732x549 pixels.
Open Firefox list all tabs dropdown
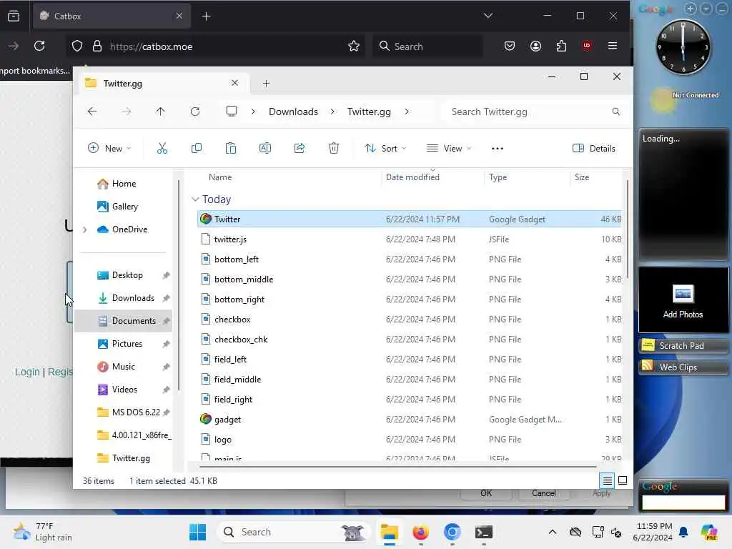pyautogui.click(x=488, y=16)
